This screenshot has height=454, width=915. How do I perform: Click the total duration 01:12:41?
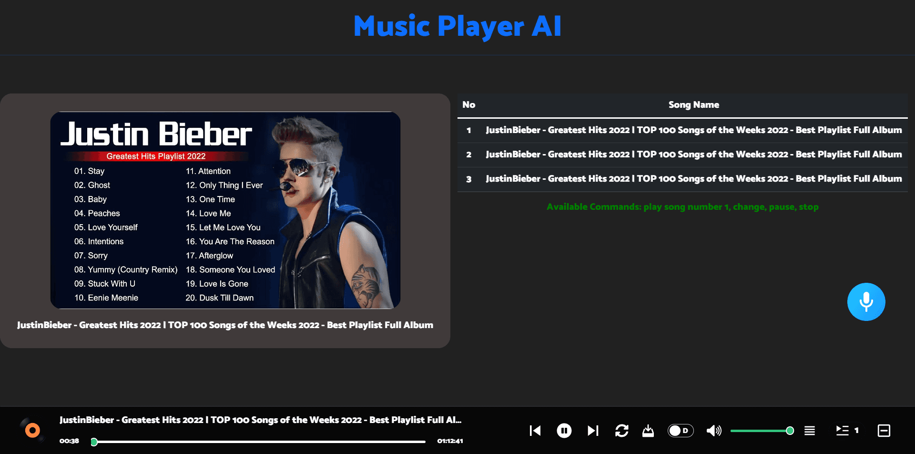click(450, 441)
